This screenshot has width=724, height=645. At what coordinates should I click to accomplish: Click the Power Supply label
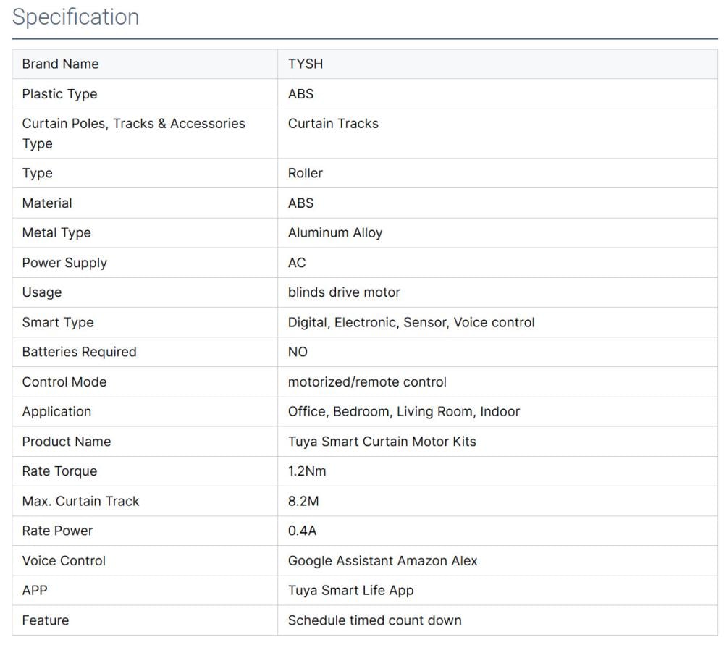[64, 263]
